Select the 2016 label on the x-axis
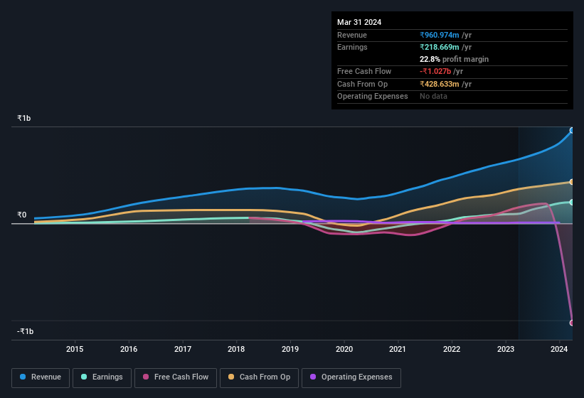This screenshot has width=584, height=398. coord(129,349)
